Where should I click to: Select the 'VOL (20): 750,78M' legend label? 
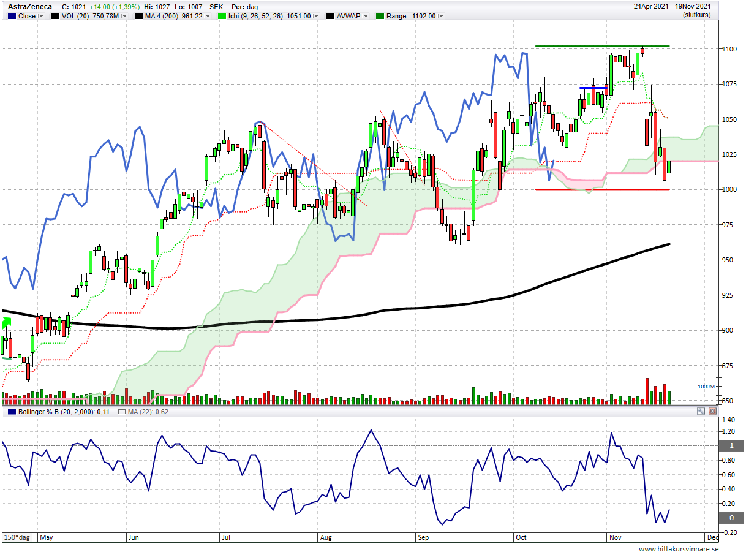[90, 16]
